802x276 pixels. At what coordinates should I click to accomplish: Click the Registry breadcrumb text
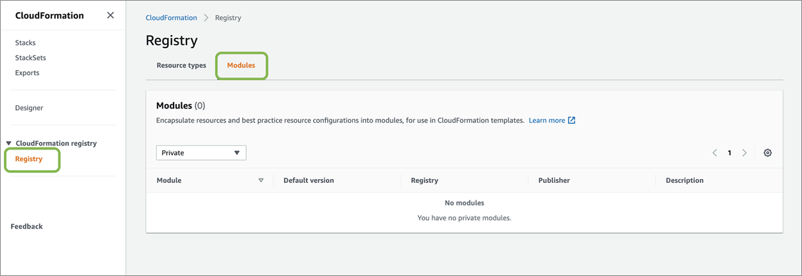coord(228,18)
